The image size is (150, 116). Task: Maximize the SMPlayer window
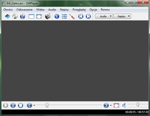pyautogui.click(x=134, y=2)
